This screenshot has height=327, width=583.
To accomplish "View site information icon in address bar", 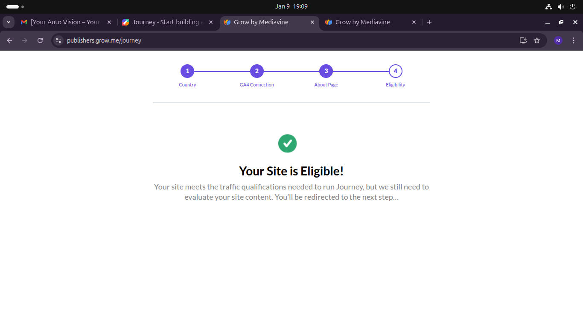I will click(59, 40).
